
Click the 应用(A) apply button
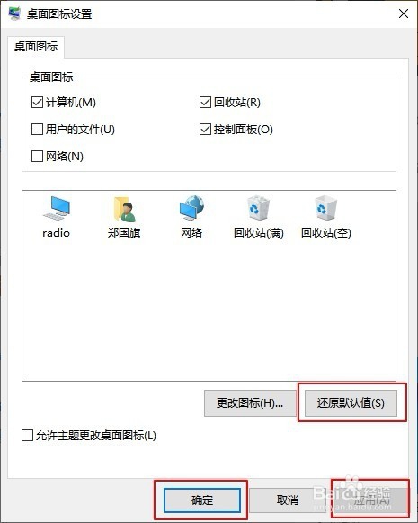pyautogui.click(x=370, y=500)
